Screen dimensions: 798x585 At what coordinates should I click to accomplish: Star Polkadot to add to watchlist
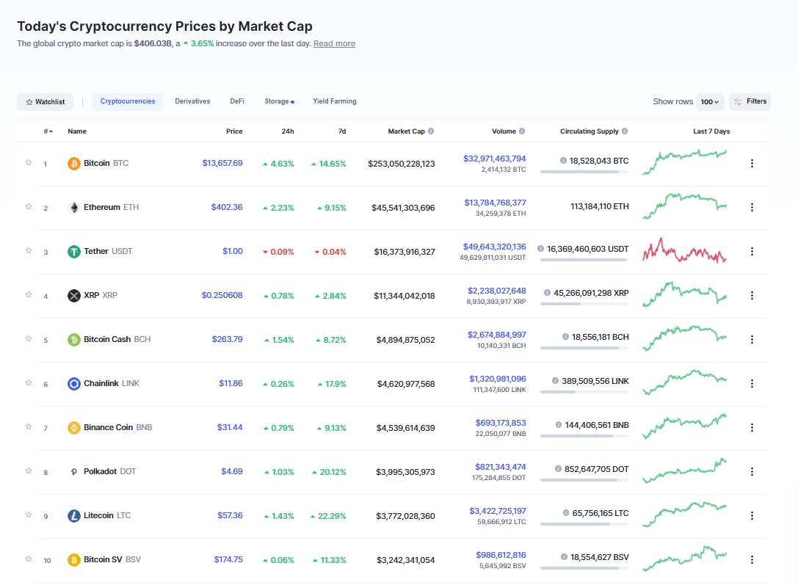click(29, 470)
